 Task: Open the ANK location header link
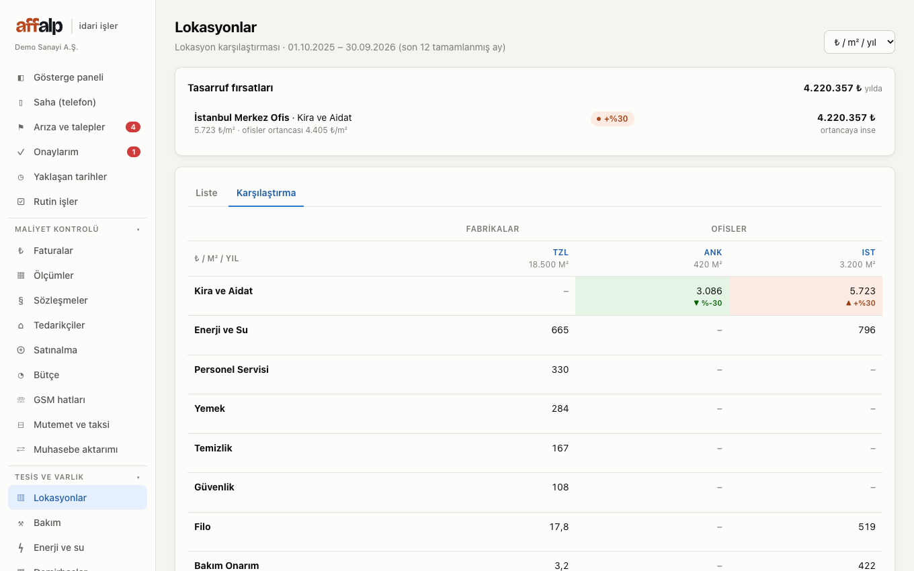[x=713, y=253]
